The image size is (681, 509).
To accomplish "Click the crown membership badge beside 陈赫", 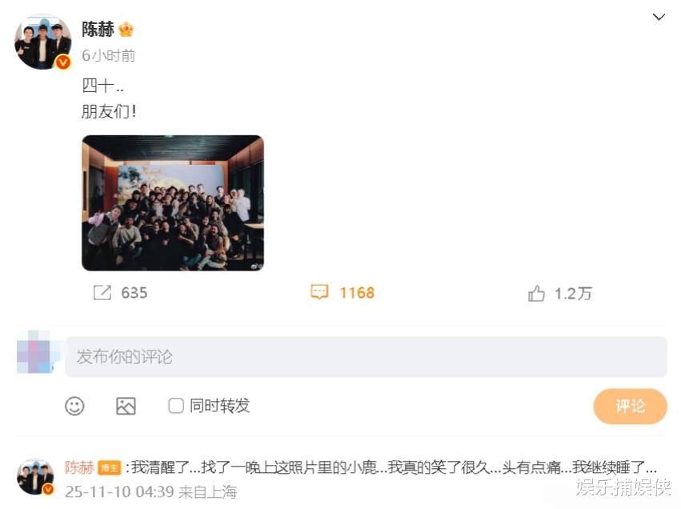I will 126,30.
